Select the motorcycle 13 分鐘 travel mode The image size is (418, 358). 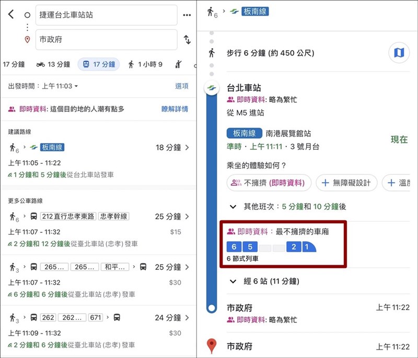53,64
